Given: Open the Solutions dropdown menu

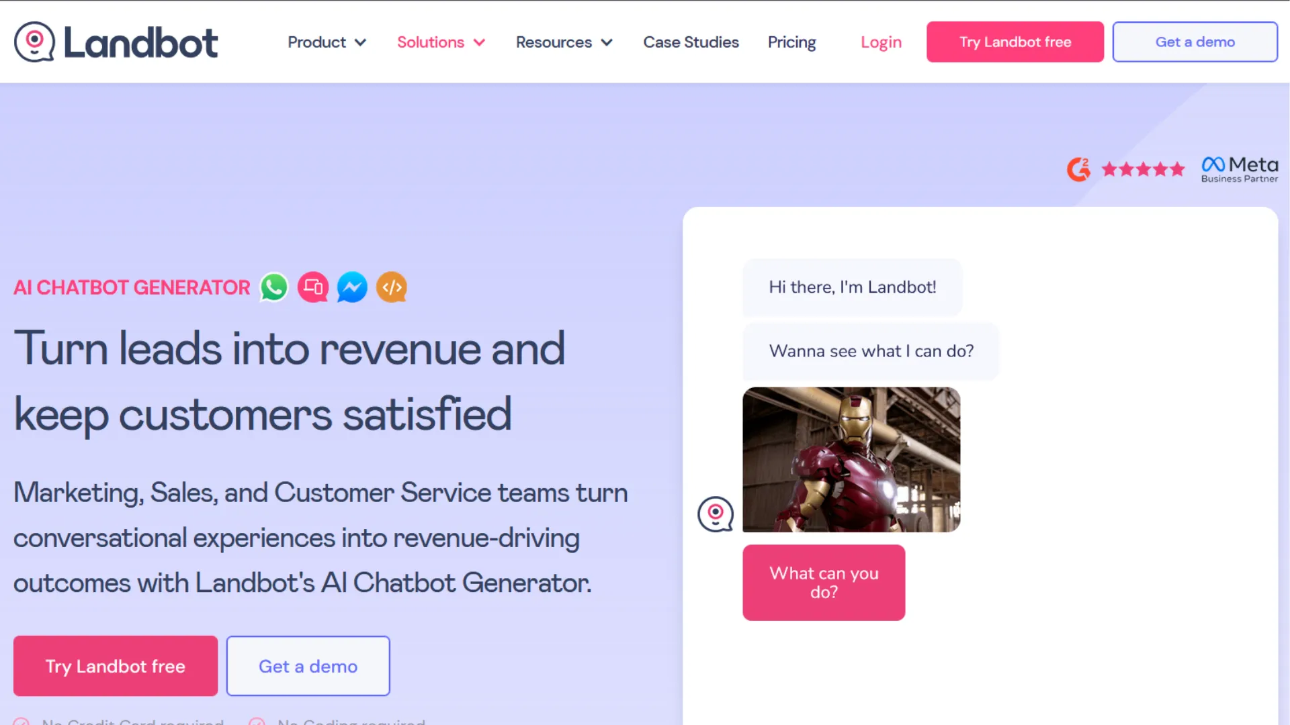Looking at the screenshot, I should tap(441, 42).
